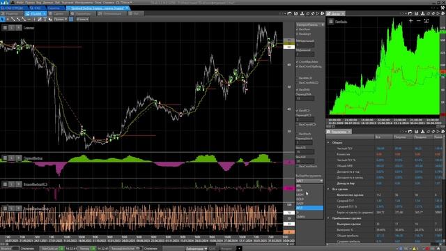Select the horizontal line drawing tool

(29, 19)
